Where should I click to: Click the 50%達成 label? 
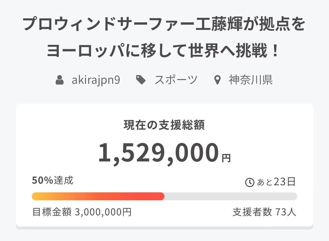(x=52, y=180)
